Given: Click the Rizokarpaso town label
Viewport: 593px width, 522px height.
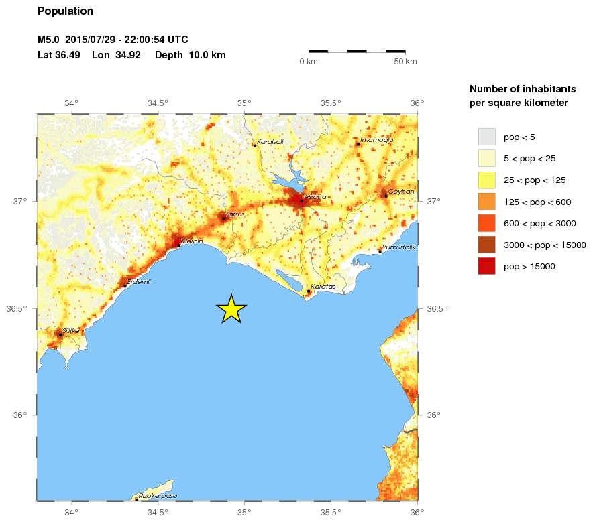Looking at the screenshot, I should pos(157,496).
